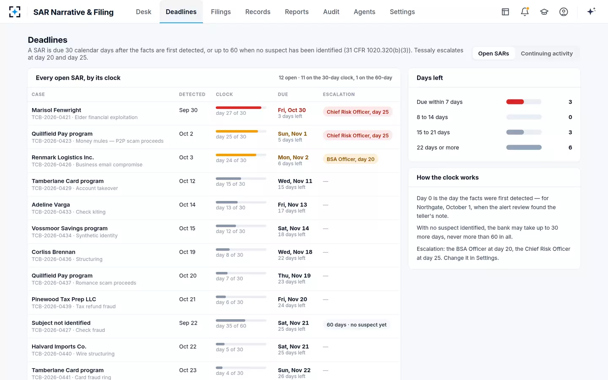Switch to Open SARs view
The width and height of the screenshot is (608, 380).
tap(494, 54)
